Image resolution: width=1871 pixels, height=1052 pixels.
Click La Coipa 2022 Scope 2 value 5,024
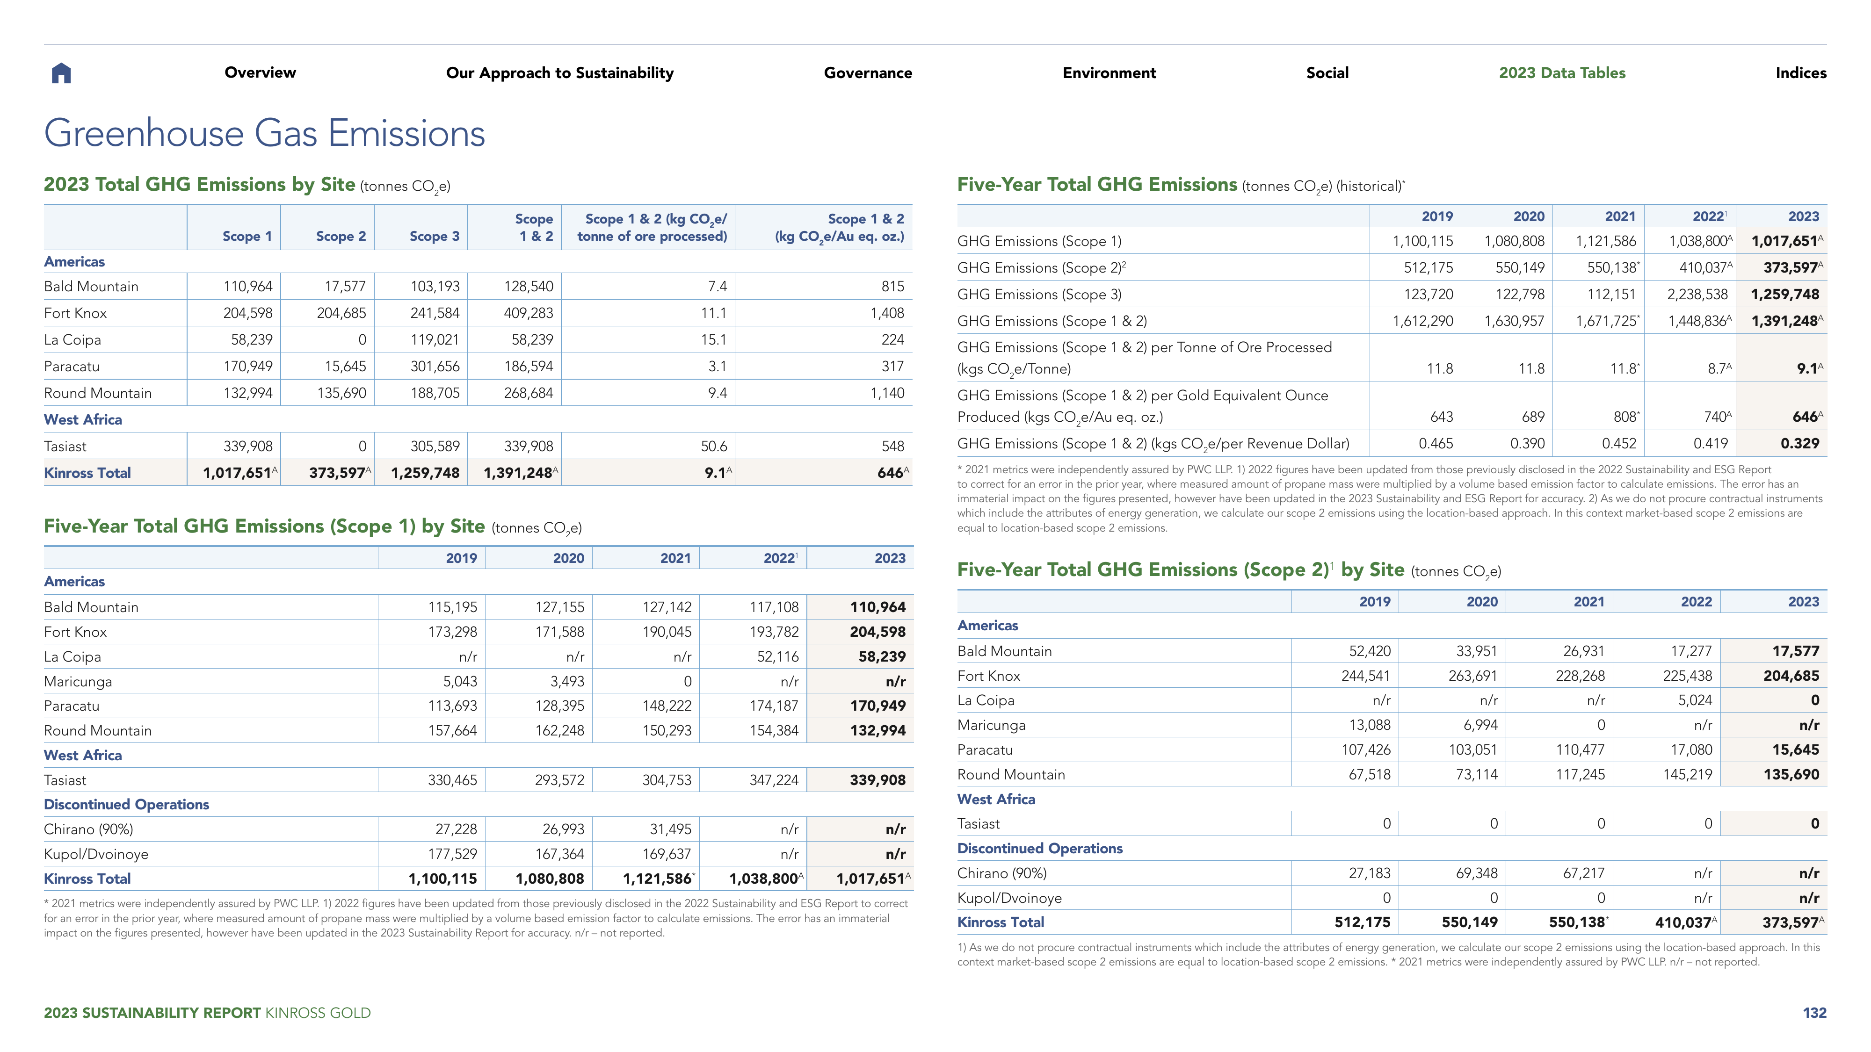[1695, 700]
